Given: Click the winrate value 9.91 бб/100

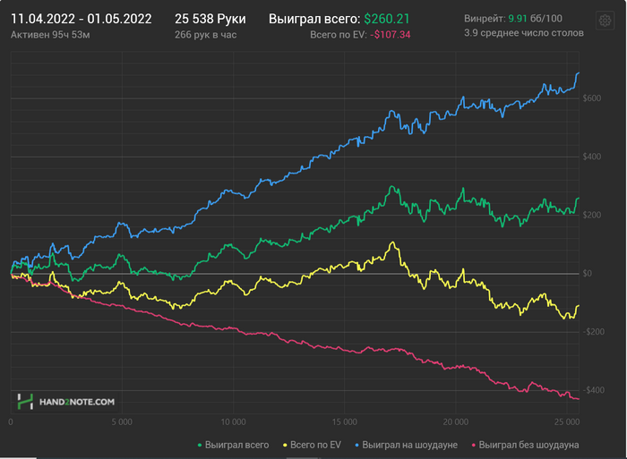Looking at the screenshot, I should coord(535,19).
